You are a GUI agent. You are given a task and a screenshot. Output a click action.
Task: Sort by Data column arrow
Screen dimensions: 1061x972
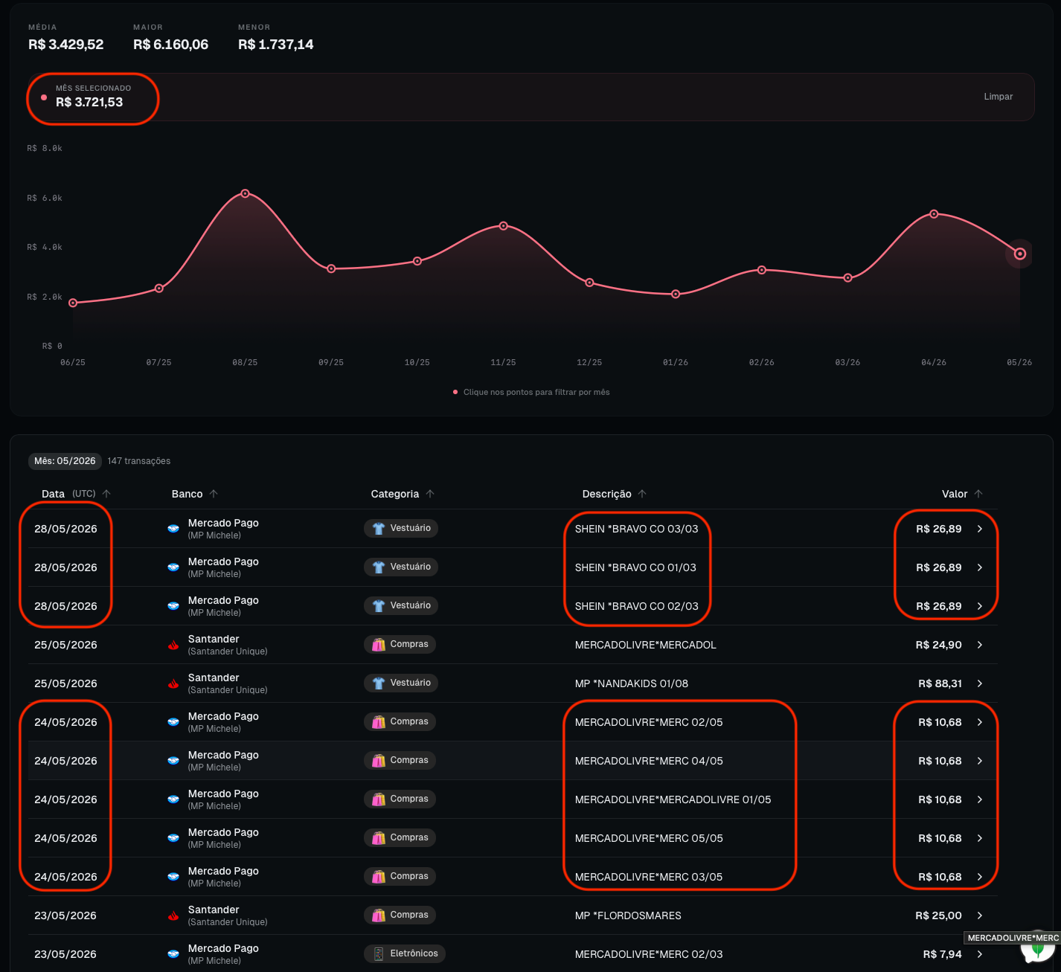point(106,494)
